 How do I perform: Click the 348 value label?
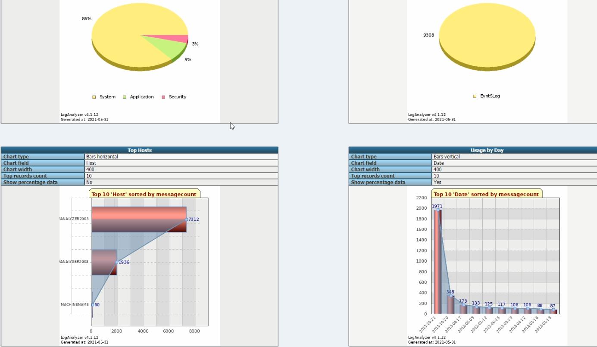(x=450, y=292)
